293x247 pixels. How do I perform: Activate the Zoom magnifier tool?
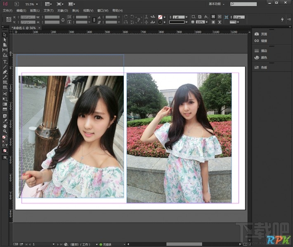point(5,131)
